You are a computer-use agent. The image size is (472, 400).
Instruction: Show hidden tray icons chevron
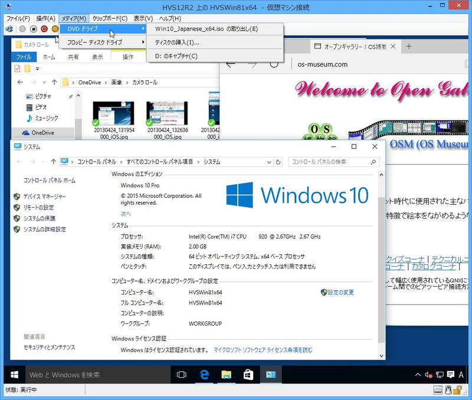[x=418, y=375]
